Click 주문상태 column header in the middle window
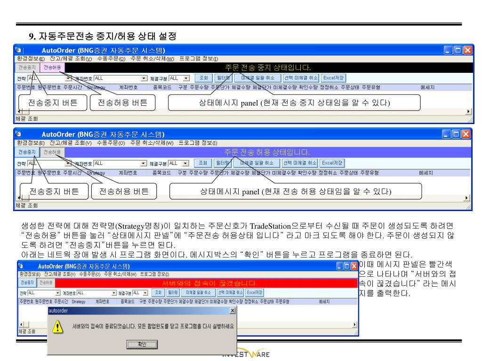482x361 pixels. click(x=349, y=173)
